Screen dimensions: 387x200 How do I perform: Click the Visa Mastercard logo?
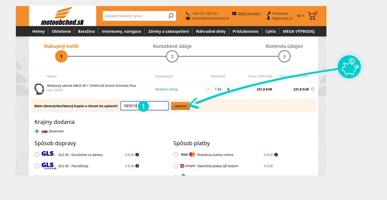tap(188, 154)
